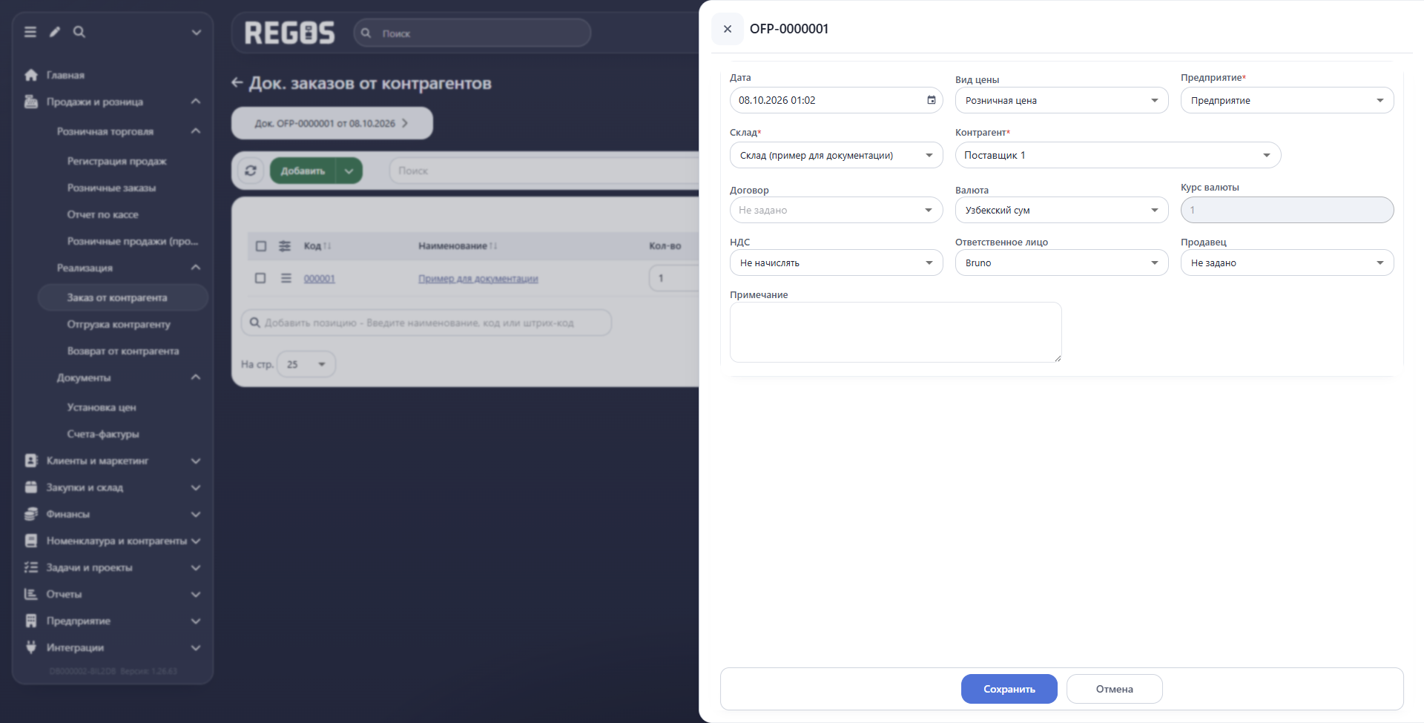Click the hamburger menu icon in sidebar
This screenshot has height=723, width=1424.
coord(30,32)
